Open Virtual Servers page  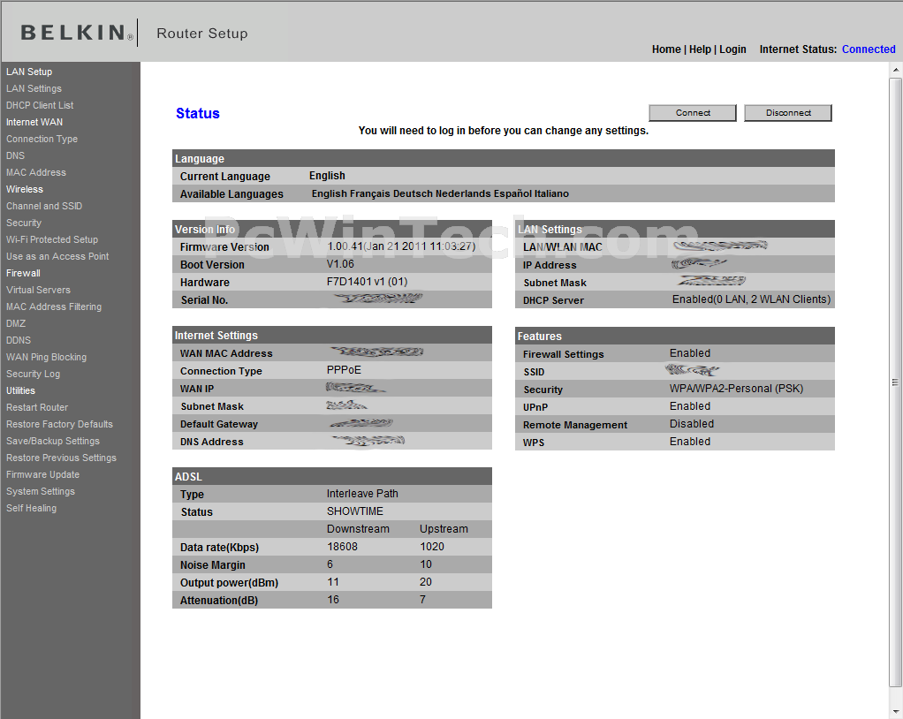coord(38,290)
